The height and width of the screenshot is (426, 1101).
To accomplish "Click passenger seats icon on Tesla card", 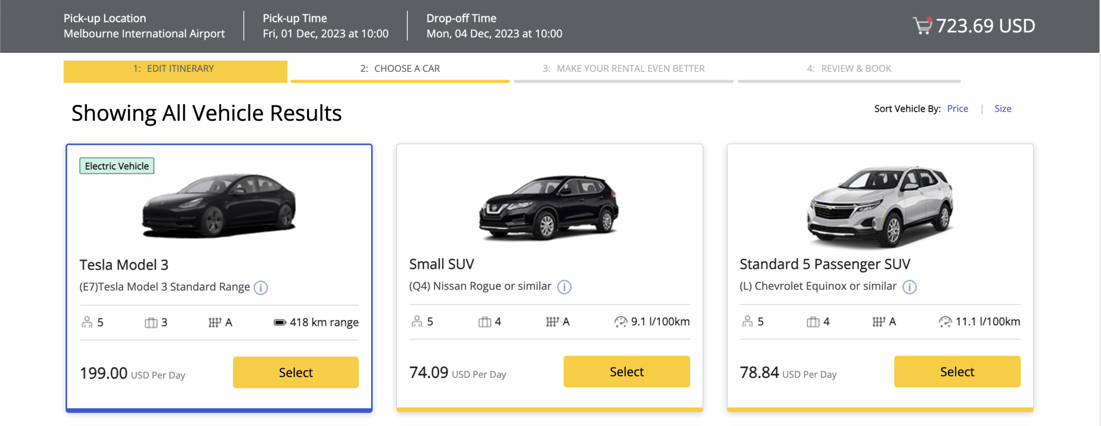I will [x=87, y=322].
